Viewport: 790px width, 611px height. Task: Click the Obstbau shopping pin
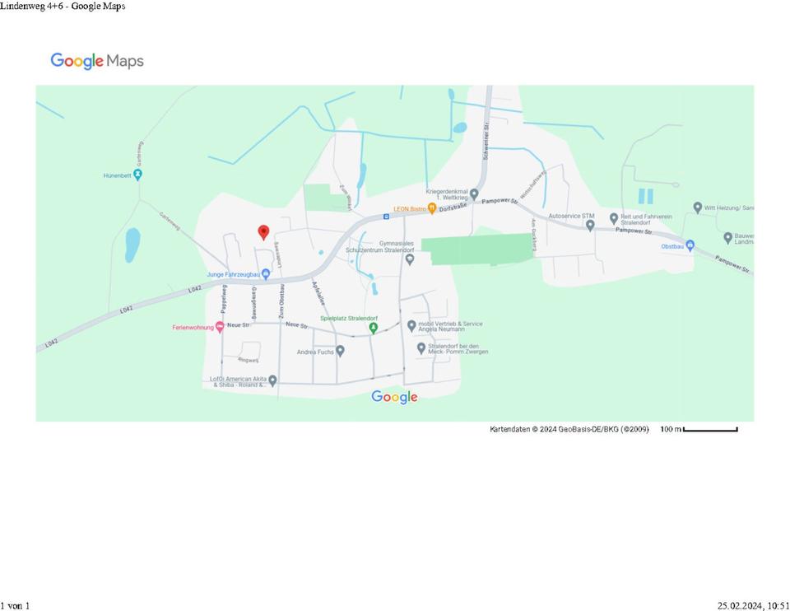(690, 245)
